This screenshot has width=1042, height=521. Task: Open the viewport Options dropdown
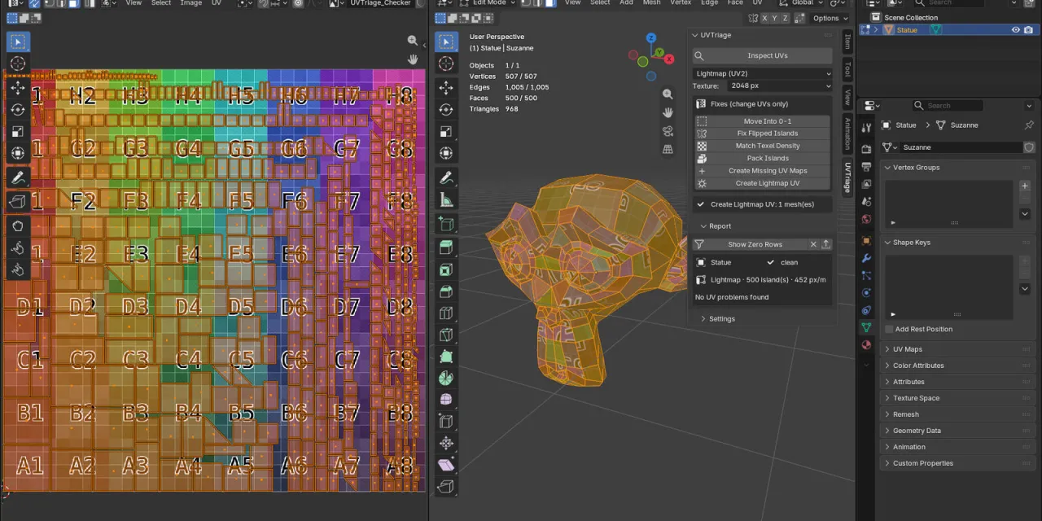(830, 18)
